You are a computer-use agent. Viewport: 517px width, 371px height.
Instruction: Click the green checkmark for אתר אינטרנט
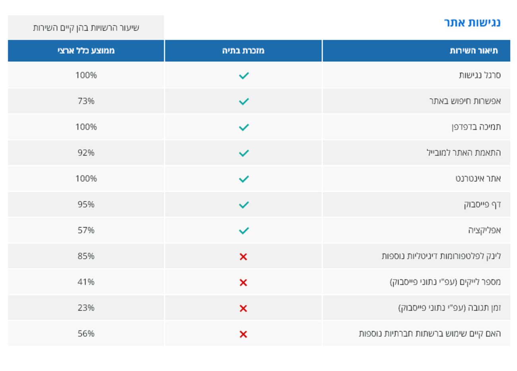[x=244, y=179]
